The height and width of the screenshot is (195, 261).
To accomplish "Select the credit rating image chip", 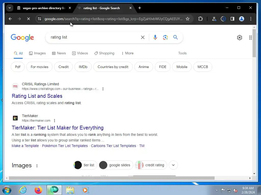I will tap(151, 165).
